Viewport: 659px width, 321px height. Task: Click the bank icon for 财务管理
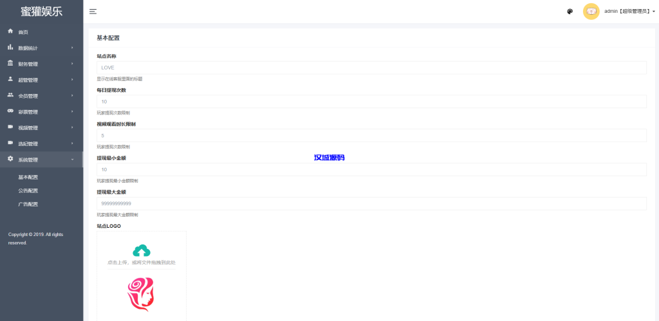point(10,63)
